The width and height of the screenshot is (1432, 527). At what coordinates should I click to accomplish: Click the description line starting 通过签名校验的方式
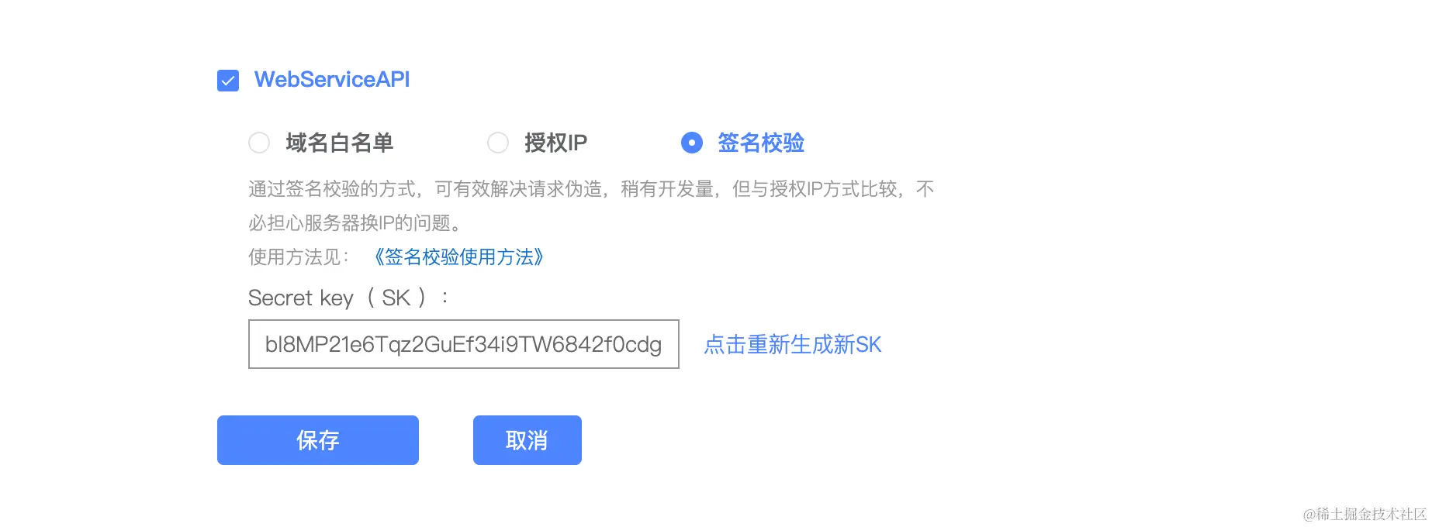[x=591, y=189]
